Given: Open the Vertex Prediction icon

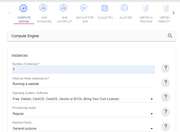Looking at the screenshot, I should [x=166, y=8].
